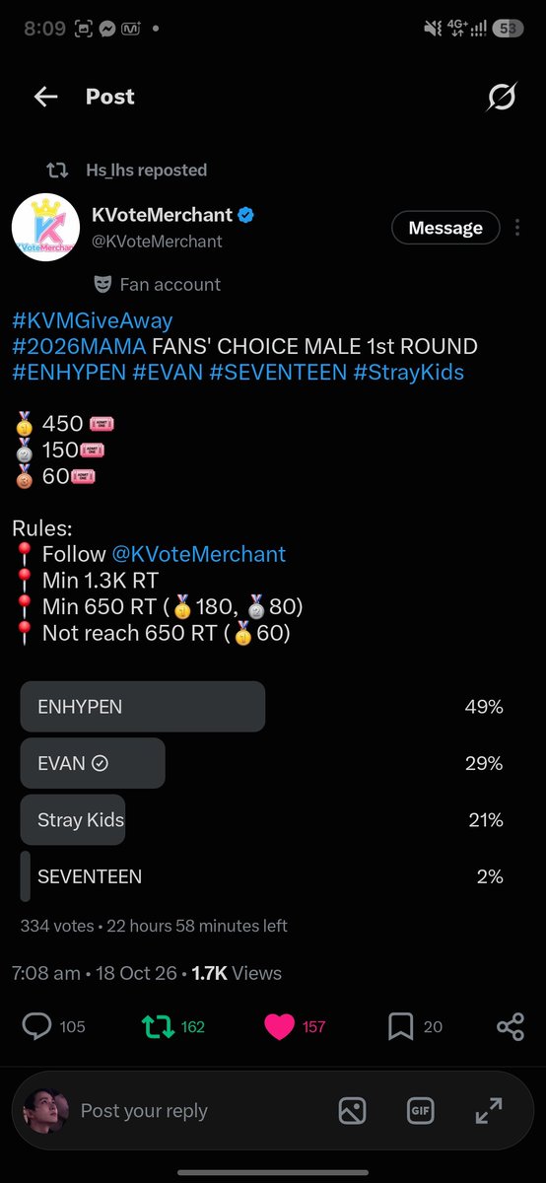
Task: Open the Hs_lhs reposted label
Action: click(146, 170)
